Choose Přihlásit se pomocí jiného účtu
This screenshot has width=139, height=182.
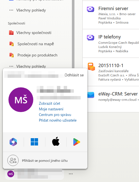pyautogui.click(x=45, y=160)
